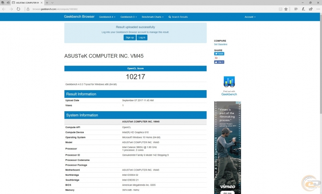Click 'GenuineIntel Family 6 Model 142 Stepping 9'
Screen dimensions: 322x194
pos(146,155)
